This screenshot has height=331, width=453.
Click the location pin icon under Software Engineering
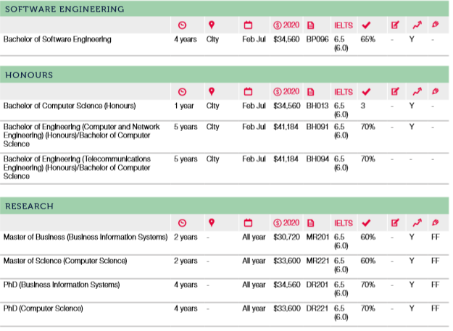coord(212,25)
